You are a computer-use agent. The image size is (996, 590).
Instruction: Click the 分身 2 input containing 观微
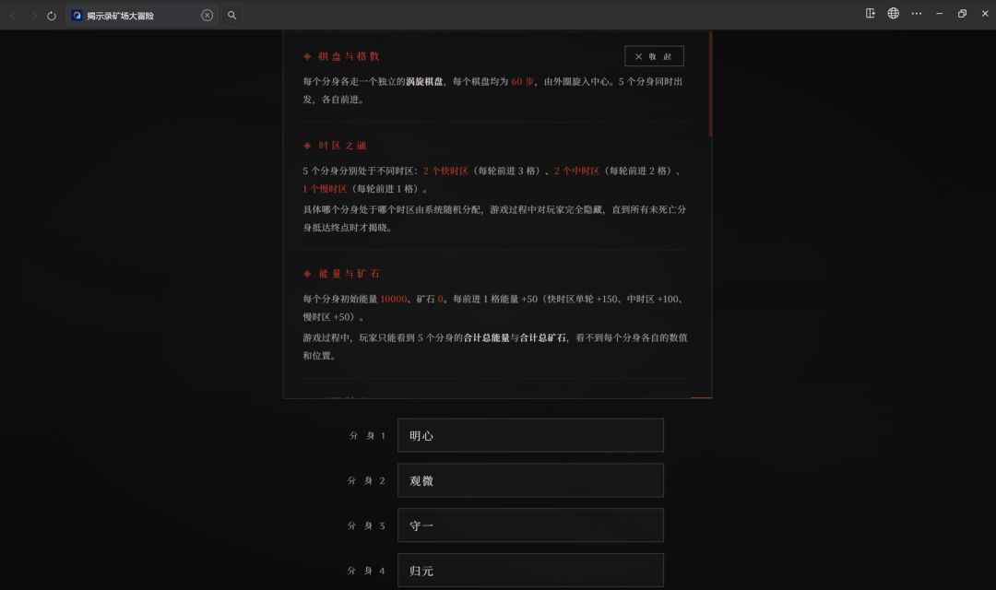coord(530,480)
